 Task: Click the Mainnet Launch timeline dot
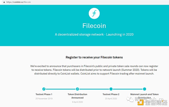[144, 89]
